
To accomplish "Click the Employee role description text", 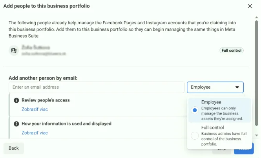I will click(222, 113).
